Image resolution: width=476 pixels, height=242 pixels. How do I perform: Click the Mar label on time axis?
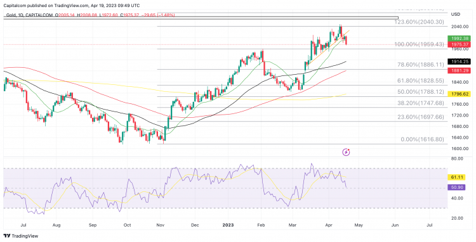(x=293, y=225)
